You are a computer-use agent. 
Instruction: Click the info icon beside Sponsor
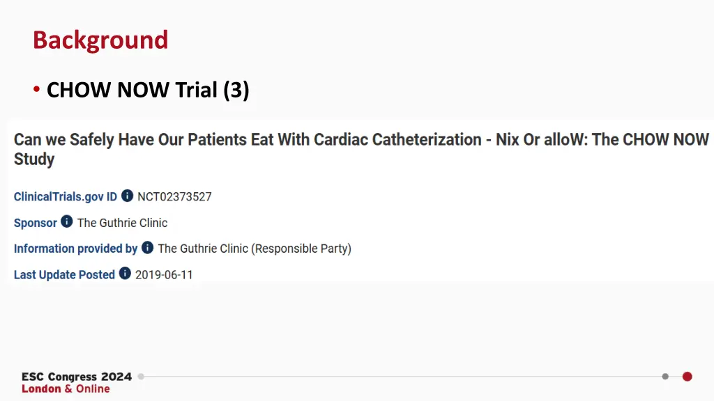click(66, 221)
